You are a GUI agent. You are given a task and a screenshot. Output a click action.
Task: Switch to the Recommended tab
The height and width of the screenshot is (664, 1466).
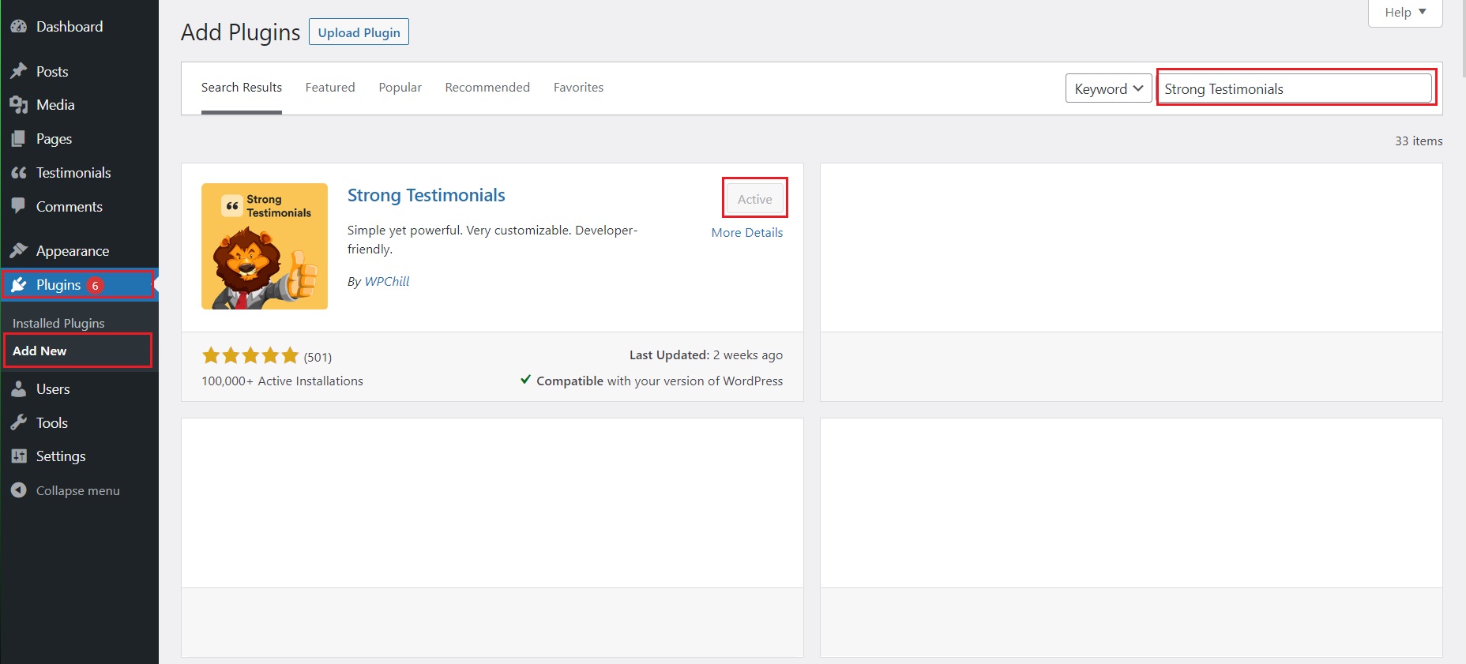[x=487, y=88]
